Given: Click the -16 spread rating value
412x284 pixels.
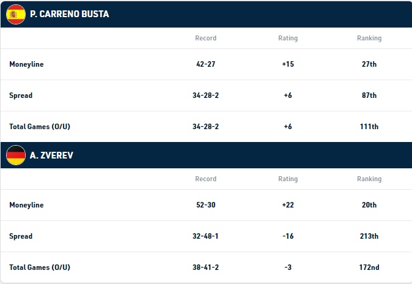Looking at the screenshot, I should click(x=288, y=236).
